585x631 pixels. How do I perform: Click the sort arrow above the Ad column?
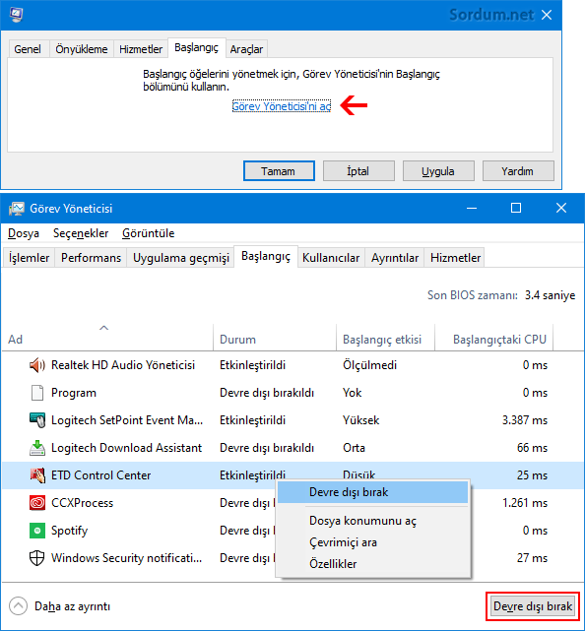(x=103, y=328)
